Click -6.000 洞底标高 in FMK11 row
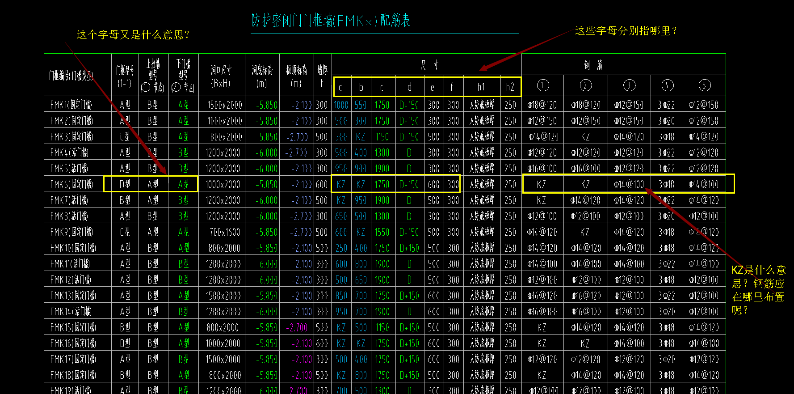 click(266, 264)
